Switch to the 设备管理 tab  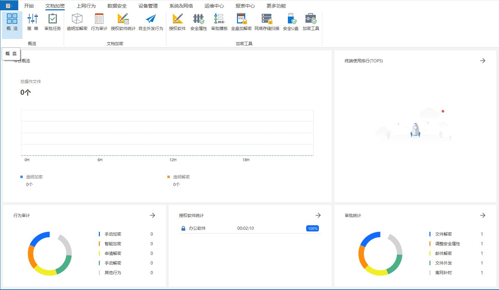(148, 6)
